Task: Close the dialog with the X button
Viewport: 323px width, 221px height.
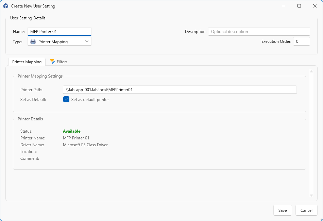Action: click(x=315, y=6)
